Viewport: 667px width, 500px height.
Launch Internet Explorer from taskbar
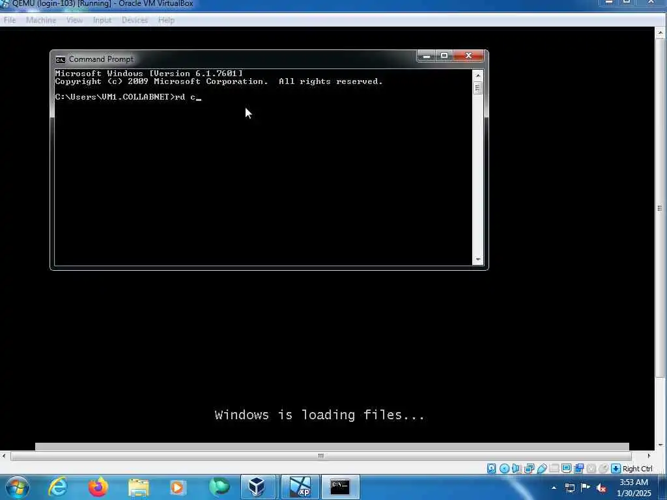point(58,487)
